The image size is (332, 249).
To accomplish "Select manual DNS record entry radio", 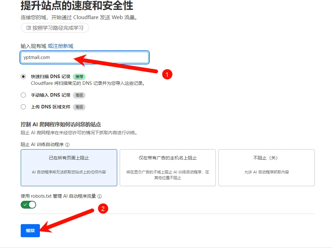I will pos(23,95).
